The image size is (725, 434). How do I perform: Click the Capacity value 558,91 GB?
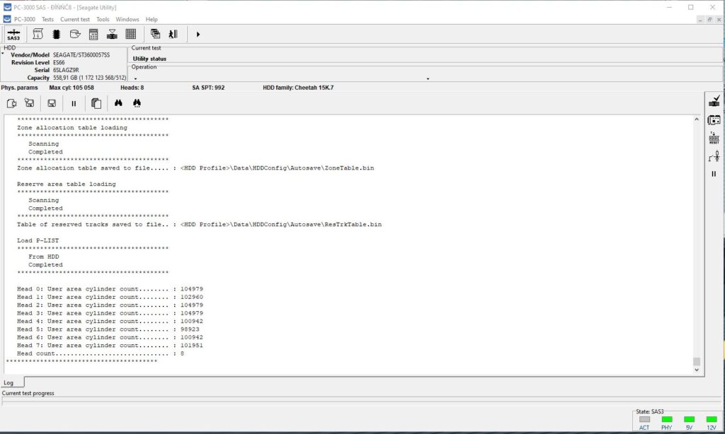(x=89, y=78)
